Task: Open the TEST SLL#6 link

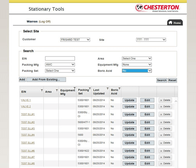Action: (28, 151)
